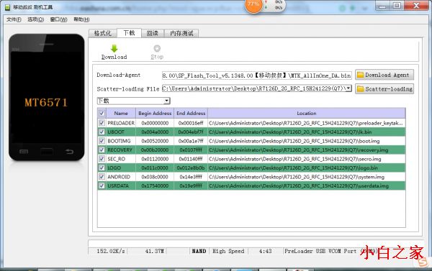
Task: Click the Download-Agent path field
Action: 257,75
